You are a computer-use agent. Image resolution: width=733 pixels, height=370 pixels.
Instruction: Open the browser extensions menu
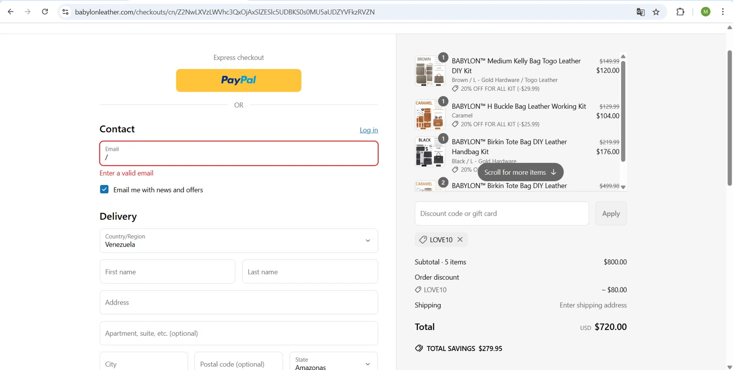click(680, 12)
